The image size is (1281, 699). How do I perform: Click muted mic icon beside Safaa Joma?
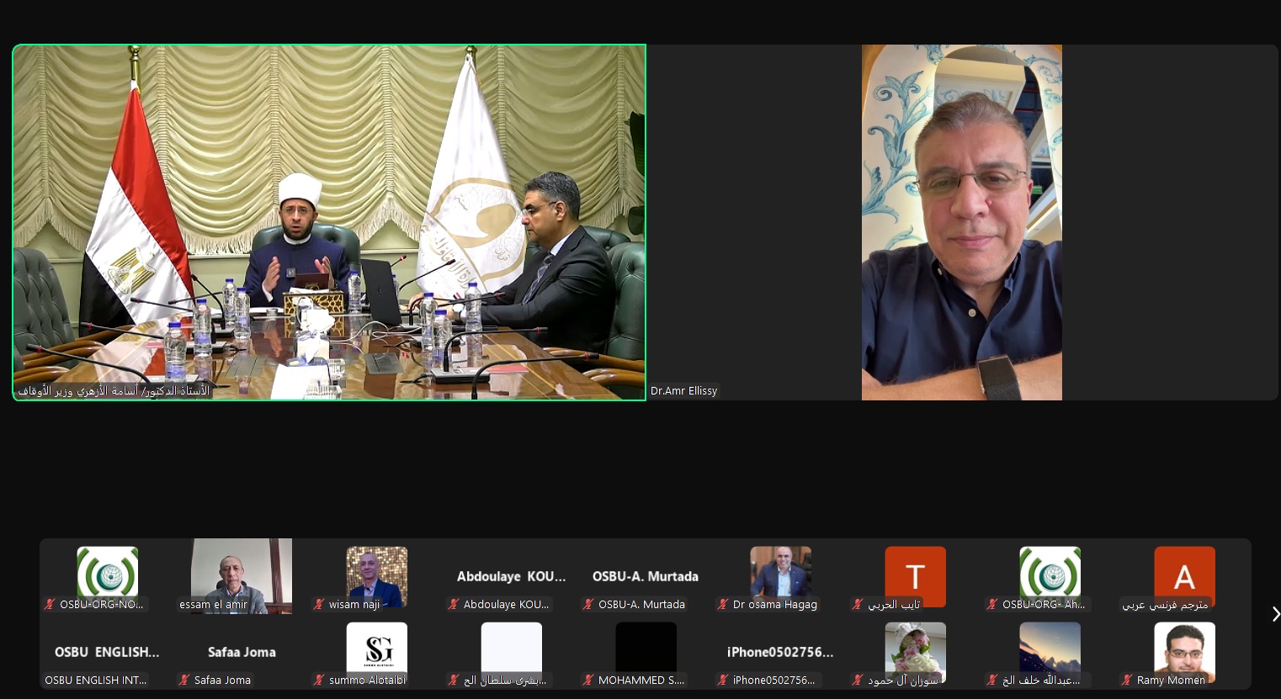click(184, 680)
